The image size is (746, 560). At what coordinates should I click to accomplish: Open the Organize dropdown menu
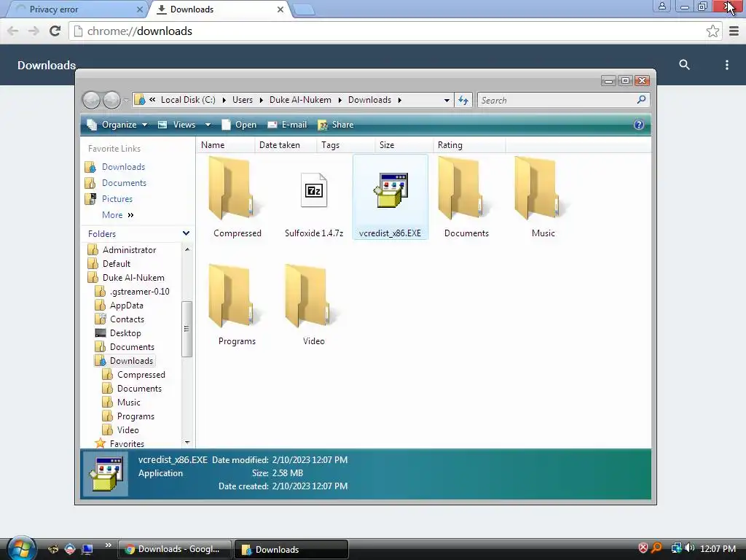(x=117, y=125)
